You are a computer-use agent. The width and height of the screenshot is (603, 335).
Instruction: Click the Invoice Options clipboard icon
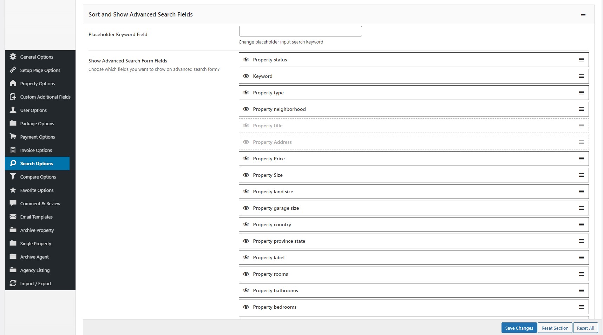pyautogui.click(x=13, y=150)
